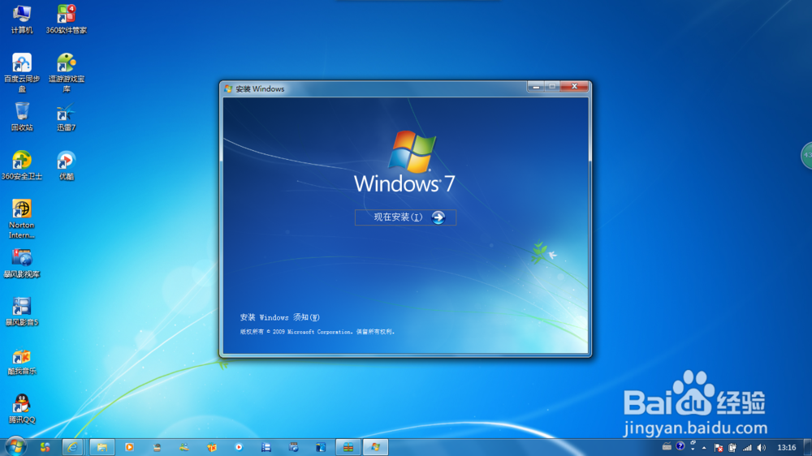Select the 优酷 desktop shortcut

point(67,166)
